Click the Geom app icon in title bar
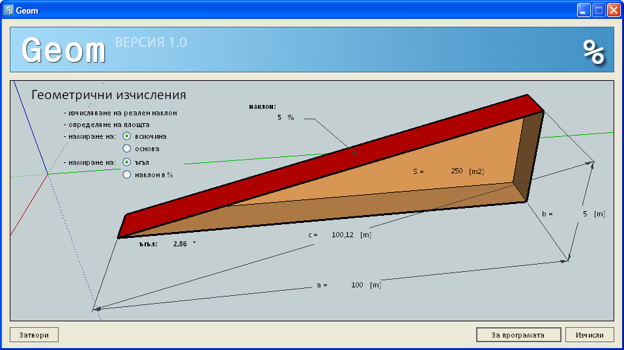Image resolution: width=624 pixels, height=350 pixels. click(x=9, y=10)
